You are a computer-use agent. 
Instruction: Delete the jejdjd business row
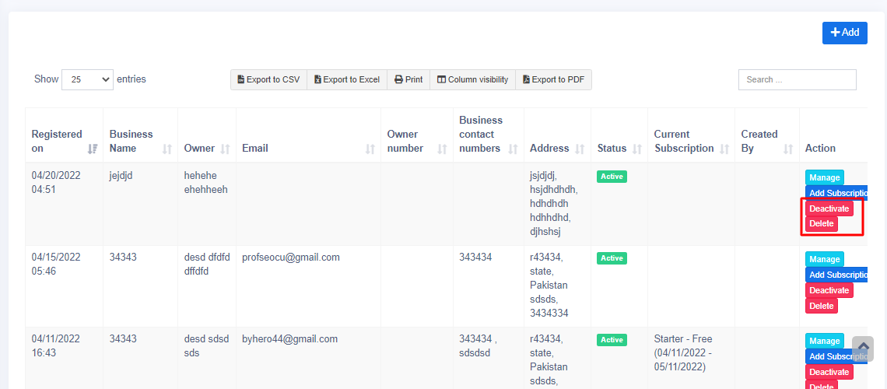[x=821, y=223]
